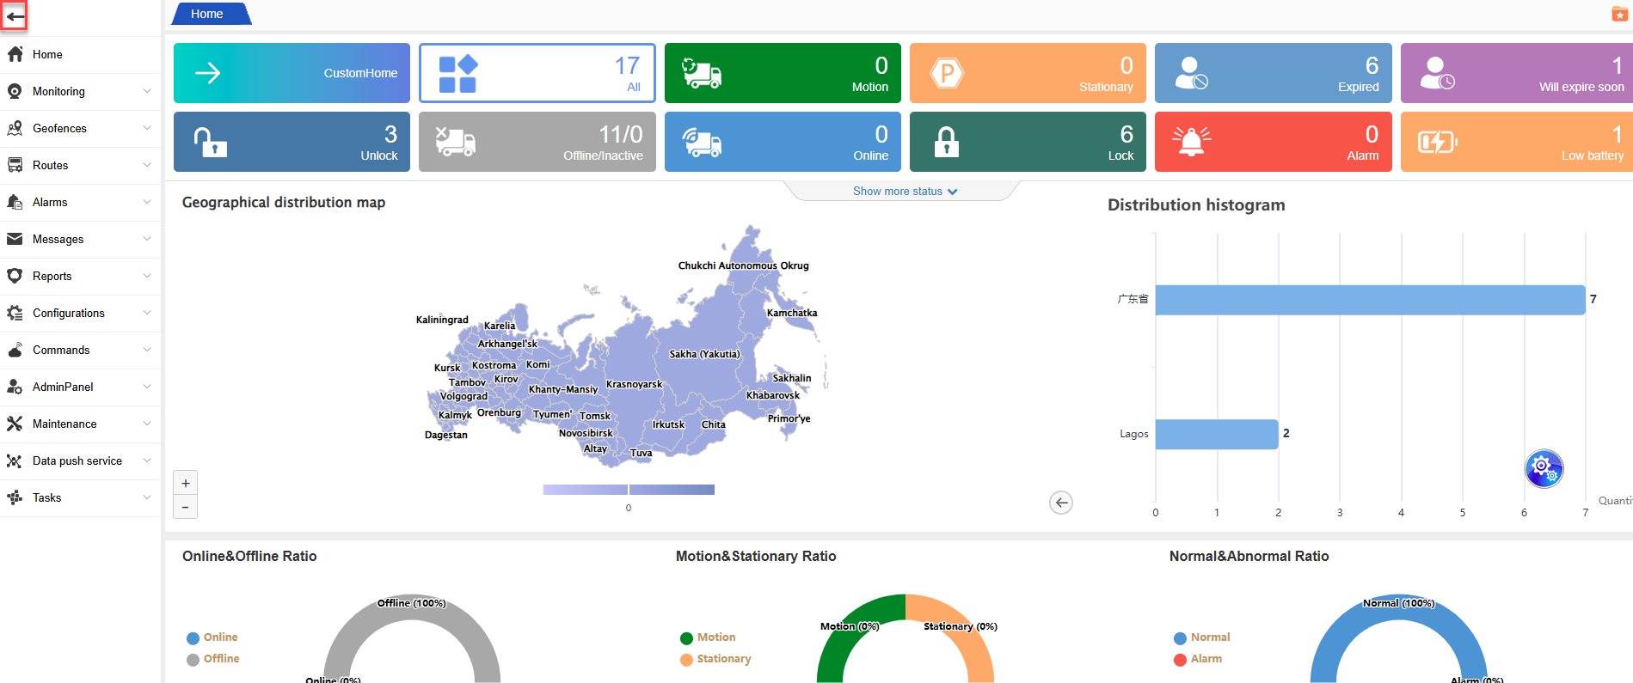Click the stationary parking icon
This screenshot has height=683, width=1633.
(947, 73)
